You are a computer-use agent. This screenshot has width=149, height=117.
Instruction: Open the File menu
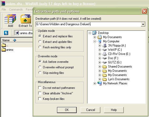point(4,9)
